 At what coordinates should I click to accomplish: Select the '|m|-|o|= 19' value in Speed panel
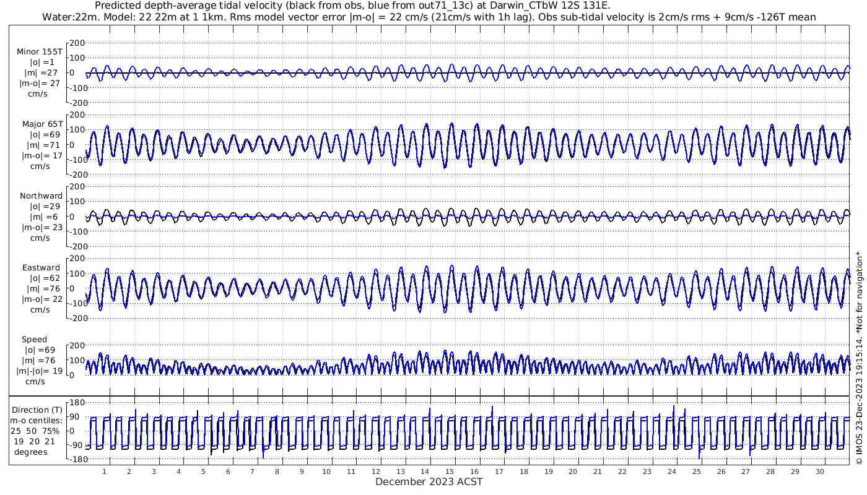click(40, 371)
